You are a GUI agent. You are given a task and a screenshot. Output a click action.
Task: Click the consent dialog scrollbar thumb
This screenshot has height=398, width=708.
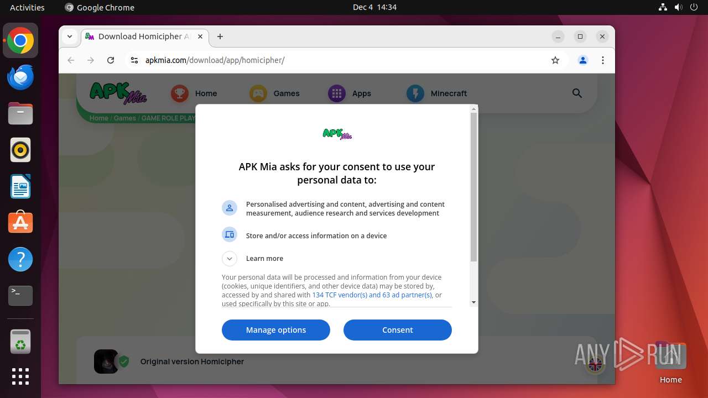pos(473,188)
